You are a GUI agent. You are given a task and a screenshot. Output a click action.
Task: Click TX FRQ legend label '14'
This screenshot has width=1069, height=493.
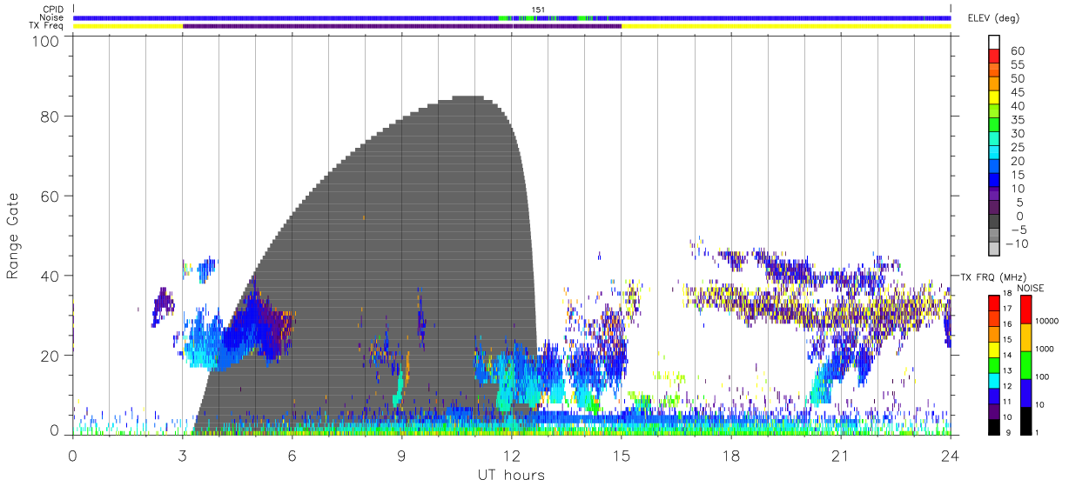[1007, 355]
